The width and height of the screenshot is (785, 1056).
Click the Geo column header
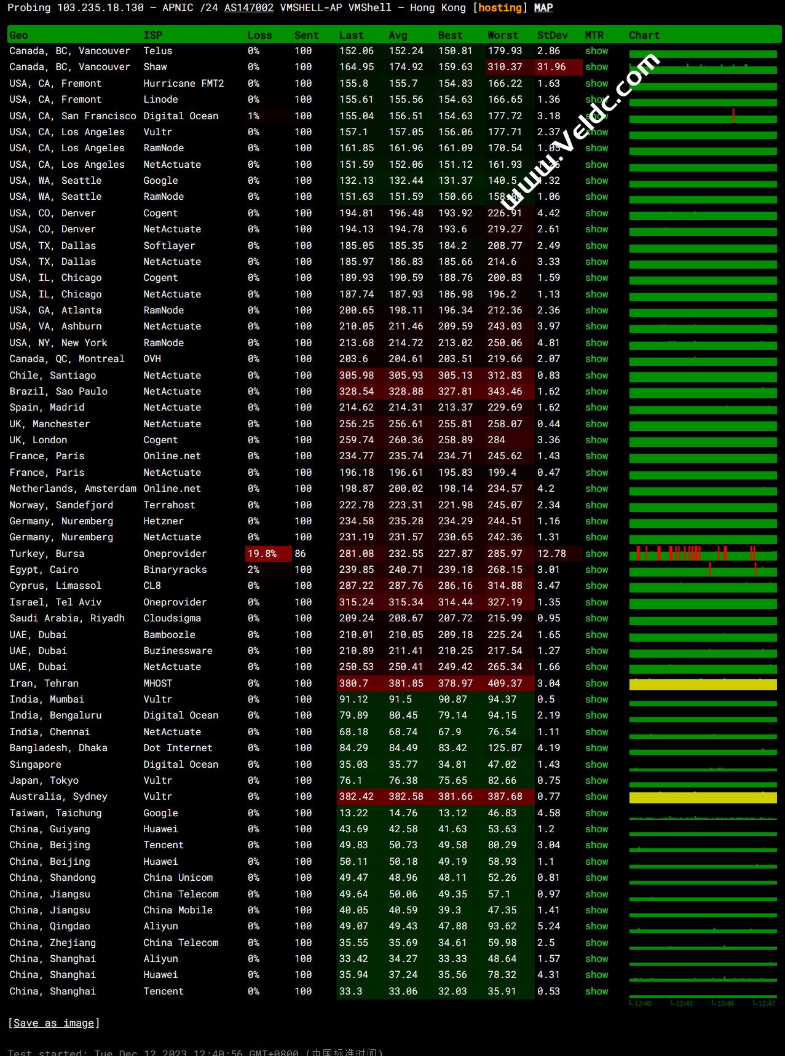(x=18, y=36)
